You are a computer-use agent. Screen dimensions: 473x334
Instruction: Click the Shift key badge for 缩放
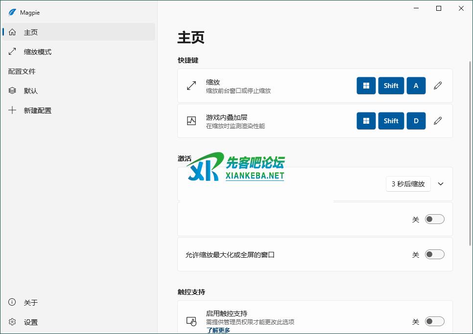click(391, 86)
